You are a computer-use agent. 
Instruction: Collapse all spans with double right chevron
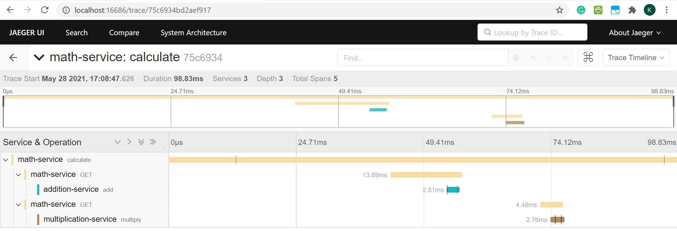click(x=153, y=142)
